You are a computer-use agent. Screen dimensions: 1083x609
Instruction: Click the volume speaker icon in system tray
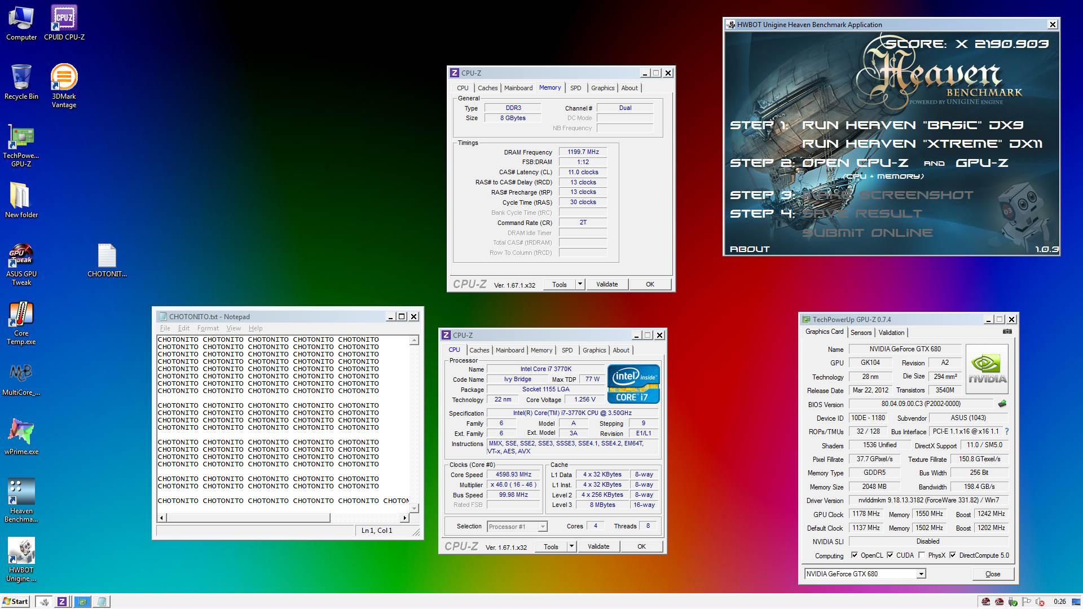click(x=1040, y=602)
